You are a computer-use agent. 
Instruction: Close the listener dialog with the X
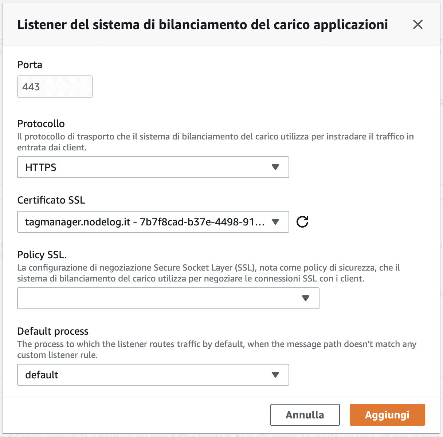[x=417, y=25]
